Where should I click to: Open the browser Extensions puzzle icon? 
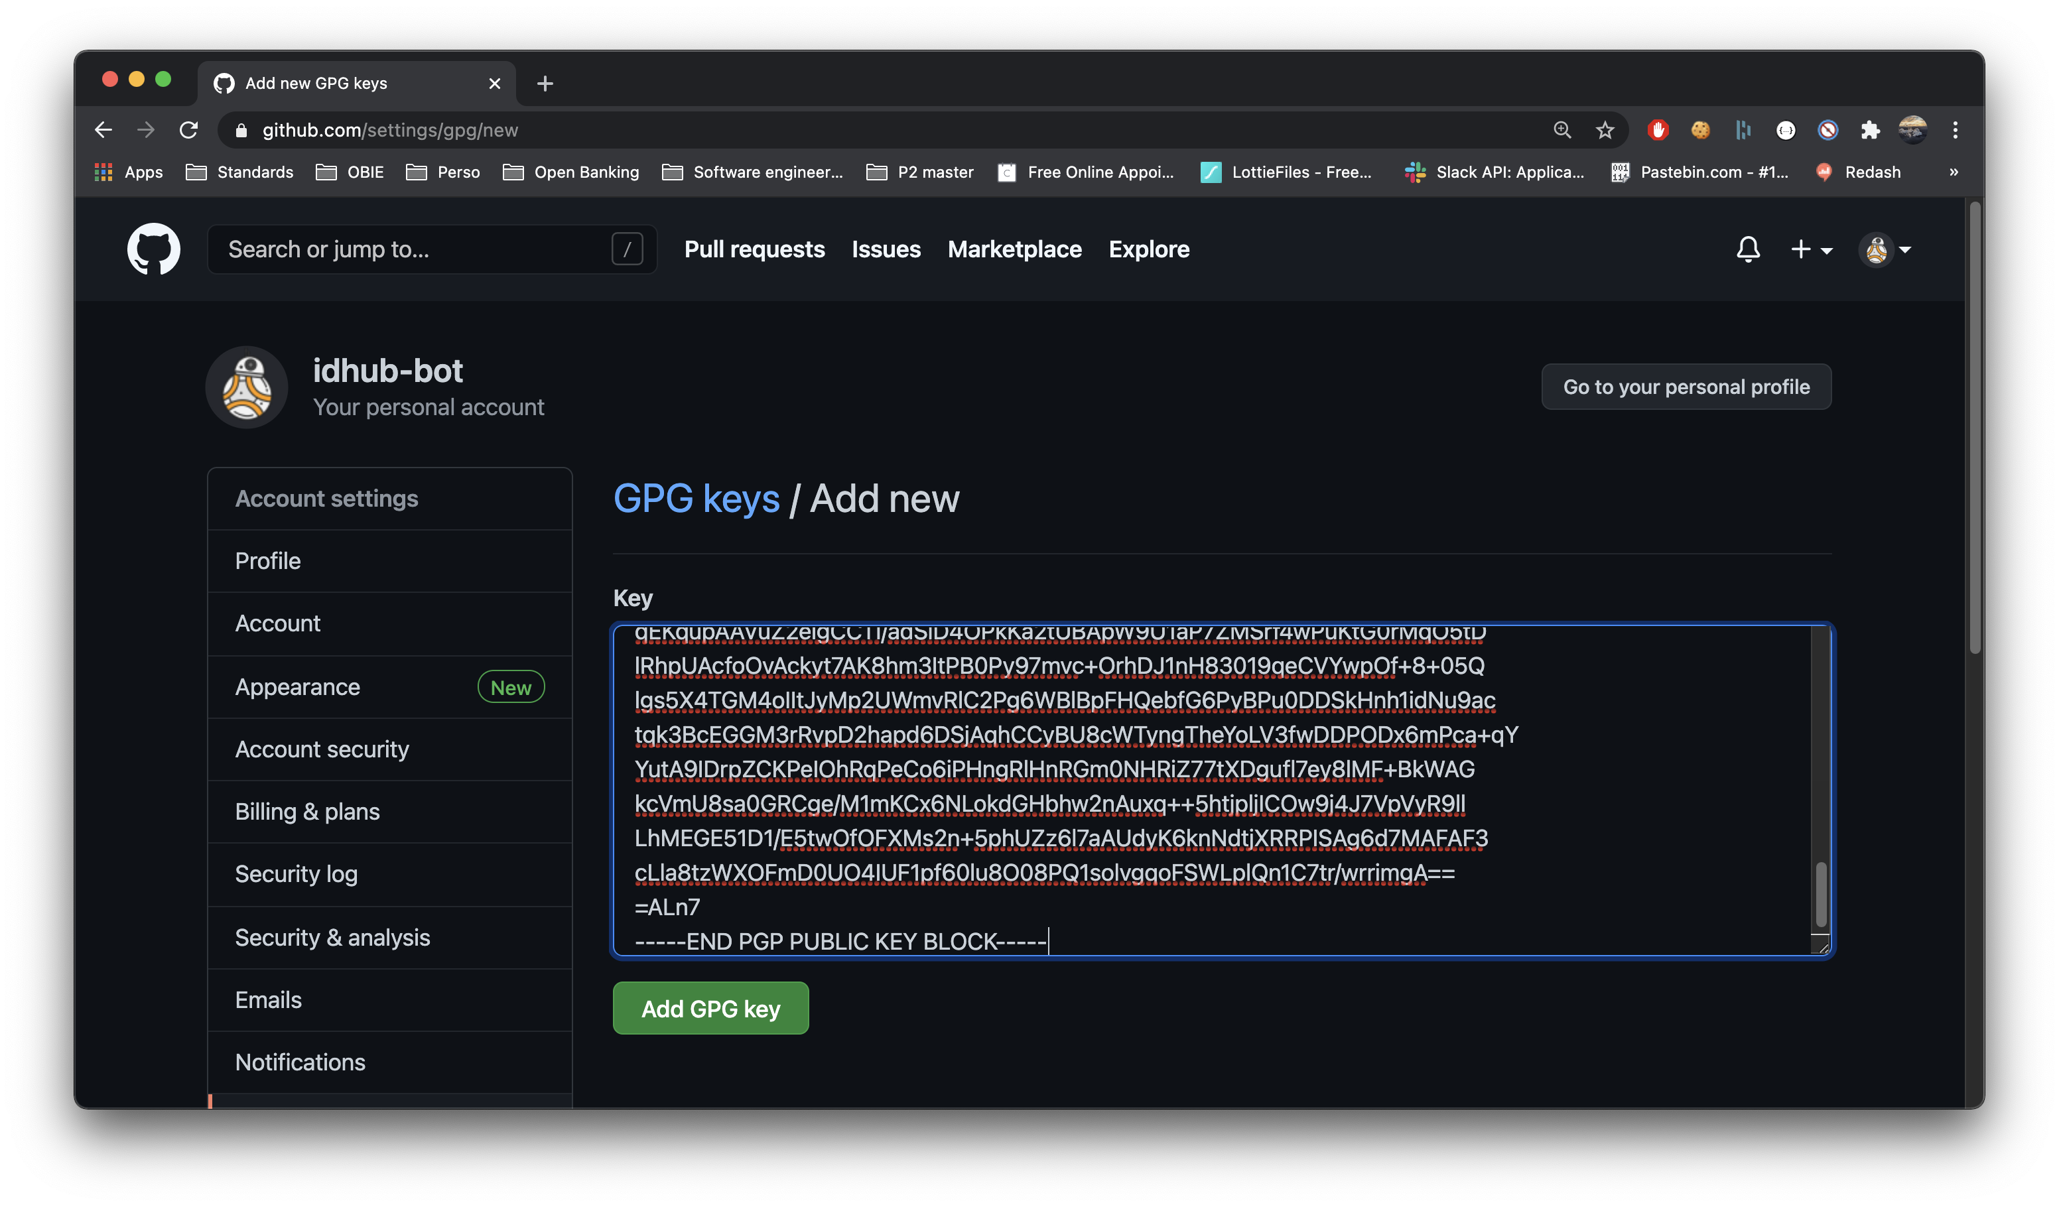1870,130
